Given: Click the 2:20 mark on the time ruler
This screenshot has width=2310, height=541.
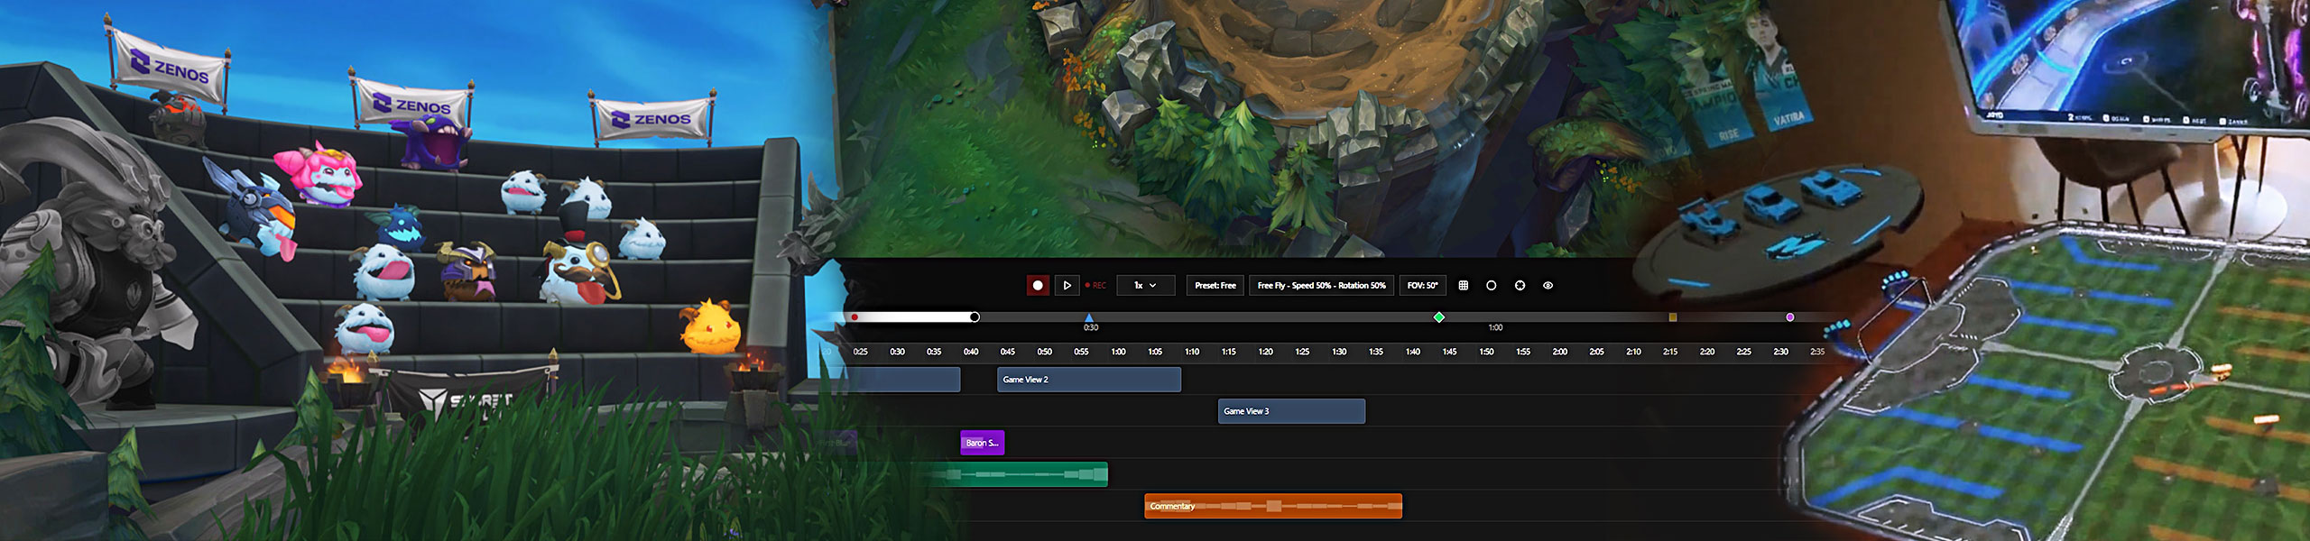Looking at the screenshot, I should pyautogui.click(x=1707, y=352).
